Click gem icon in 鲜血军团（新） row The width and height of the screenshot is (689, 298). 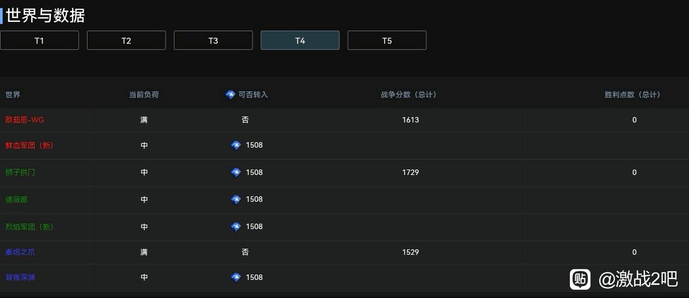(236, 145)
